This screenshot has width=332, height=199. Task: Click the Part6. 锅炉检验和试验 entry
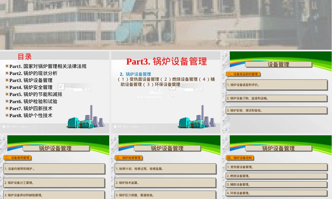point(33,101)
